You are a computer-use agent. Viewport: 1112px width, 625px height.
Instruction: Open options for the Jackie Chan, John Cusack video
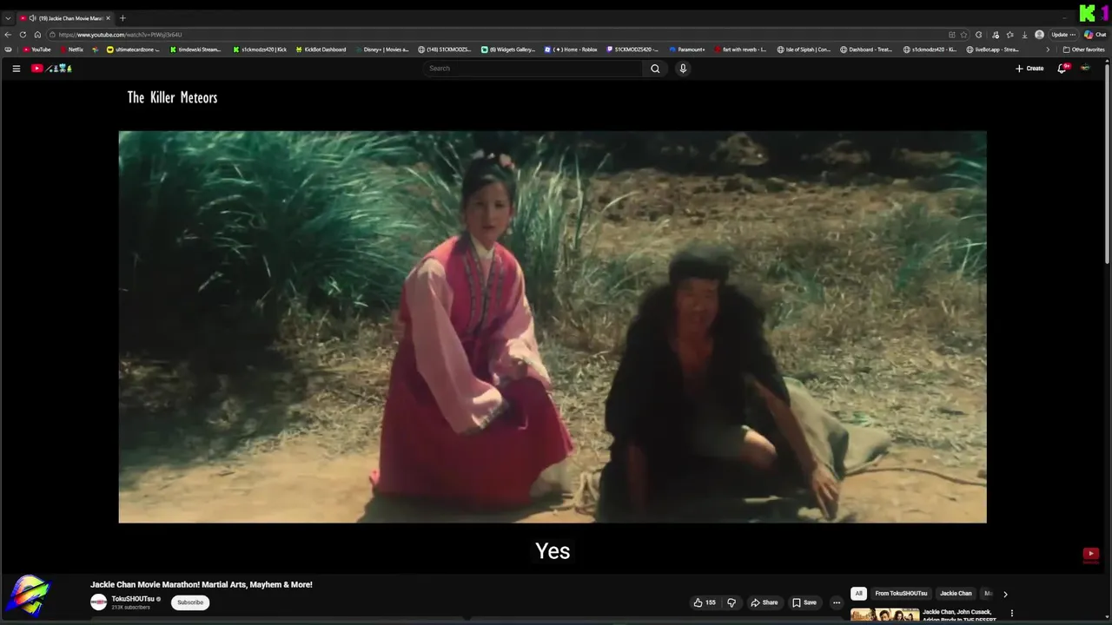[1011, 613]
